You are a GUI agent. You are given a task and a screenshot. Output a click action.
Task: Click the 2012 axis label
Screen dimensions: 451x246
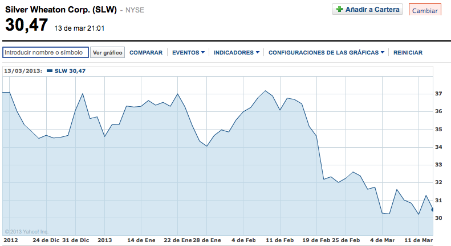click(x=11, y=240)
